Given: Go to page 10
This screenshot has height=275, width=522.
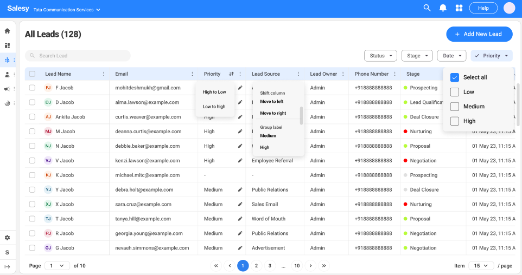Looking at the screenshot, I should (x=297, y=266).
